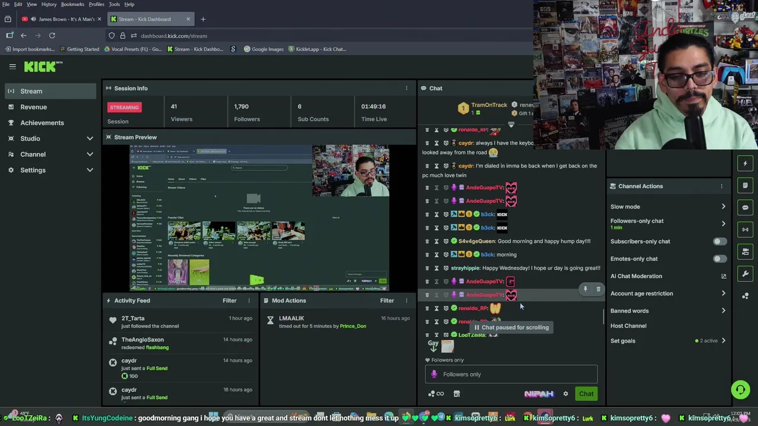This screenshot has width=758, height=426.
Task: Switch to James Brown YouTube tab
Action: (62, 19)
